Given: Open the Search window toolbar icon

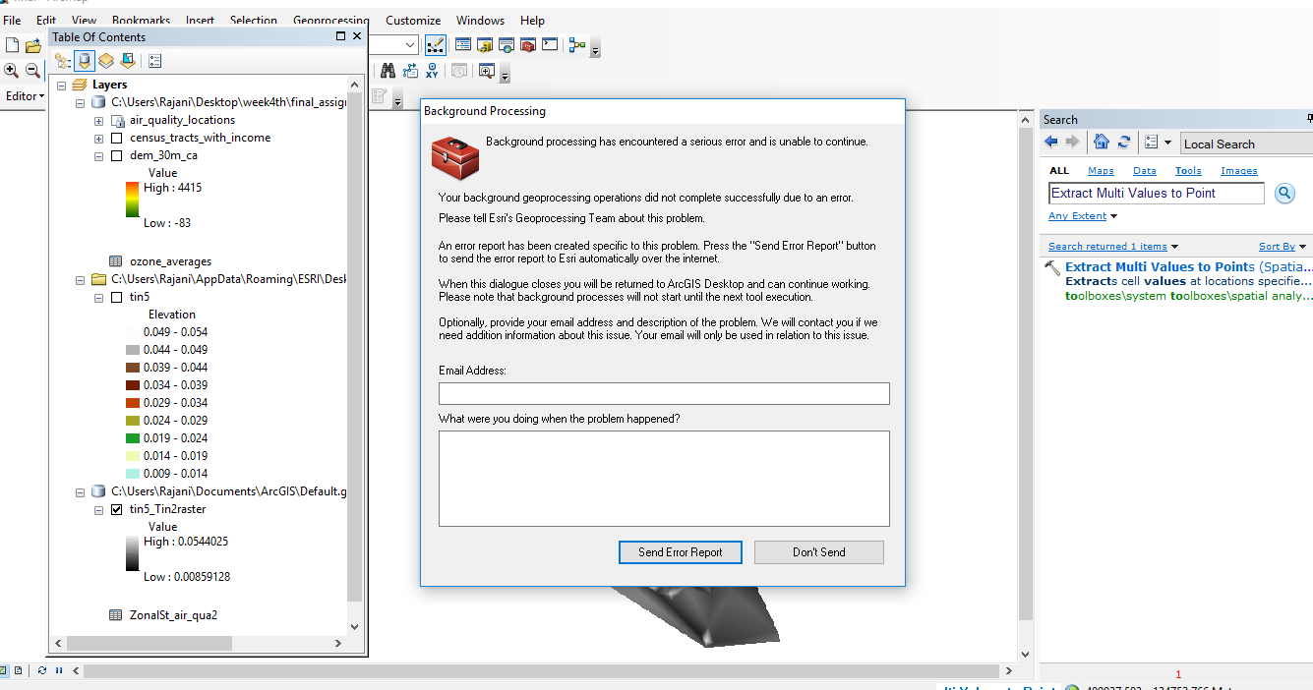Looking at the screenshot, I should click(507, 45).
